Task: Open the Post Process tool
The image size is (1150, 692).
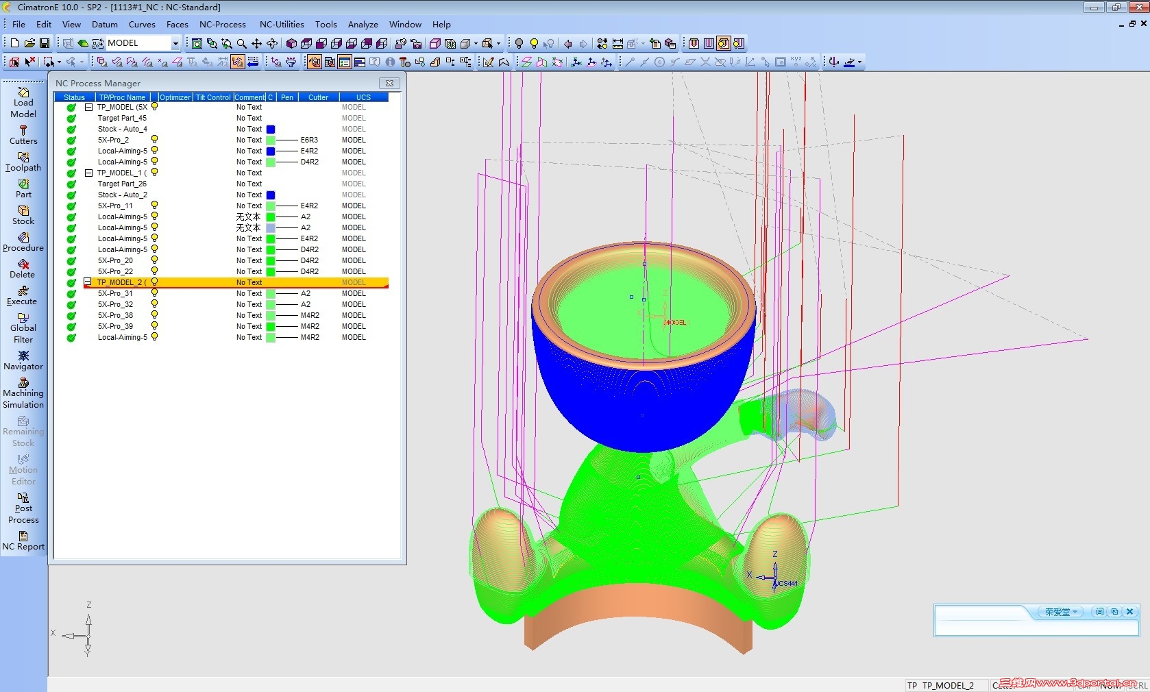Action: pos(23,508)
